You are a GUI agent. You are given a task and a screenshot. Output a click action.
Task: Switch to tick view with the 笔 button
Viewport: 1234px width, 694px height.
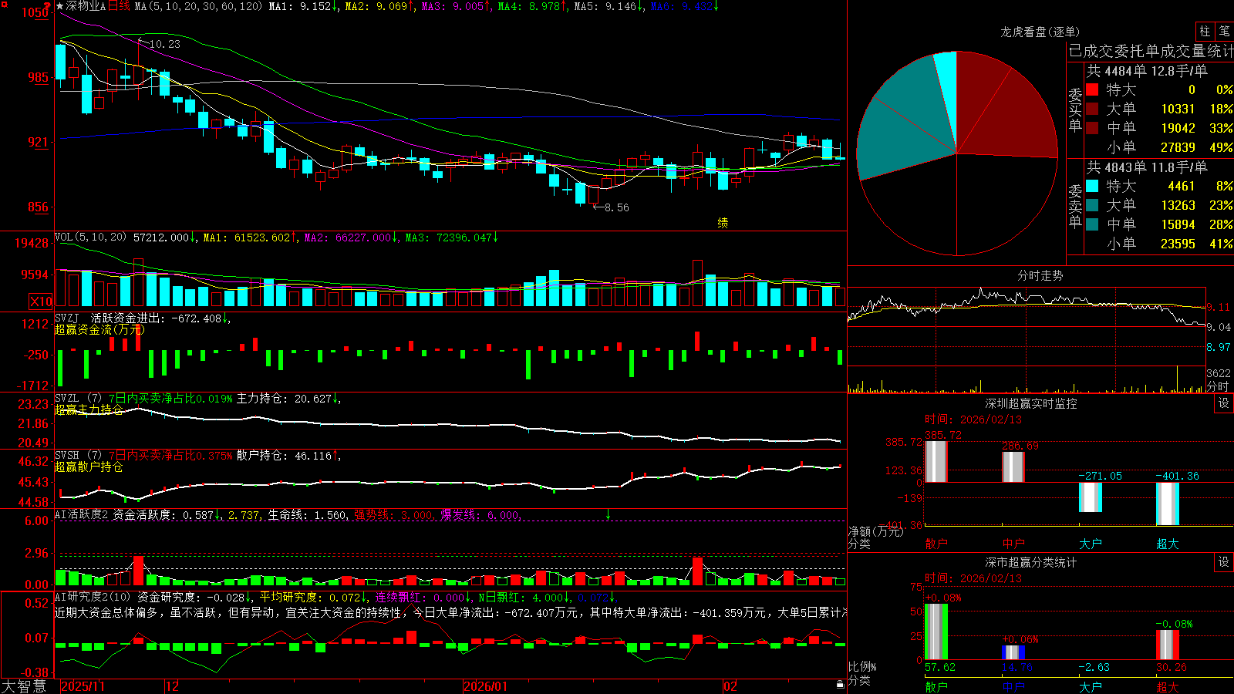pyautogui.click(x=1225, y=32)
